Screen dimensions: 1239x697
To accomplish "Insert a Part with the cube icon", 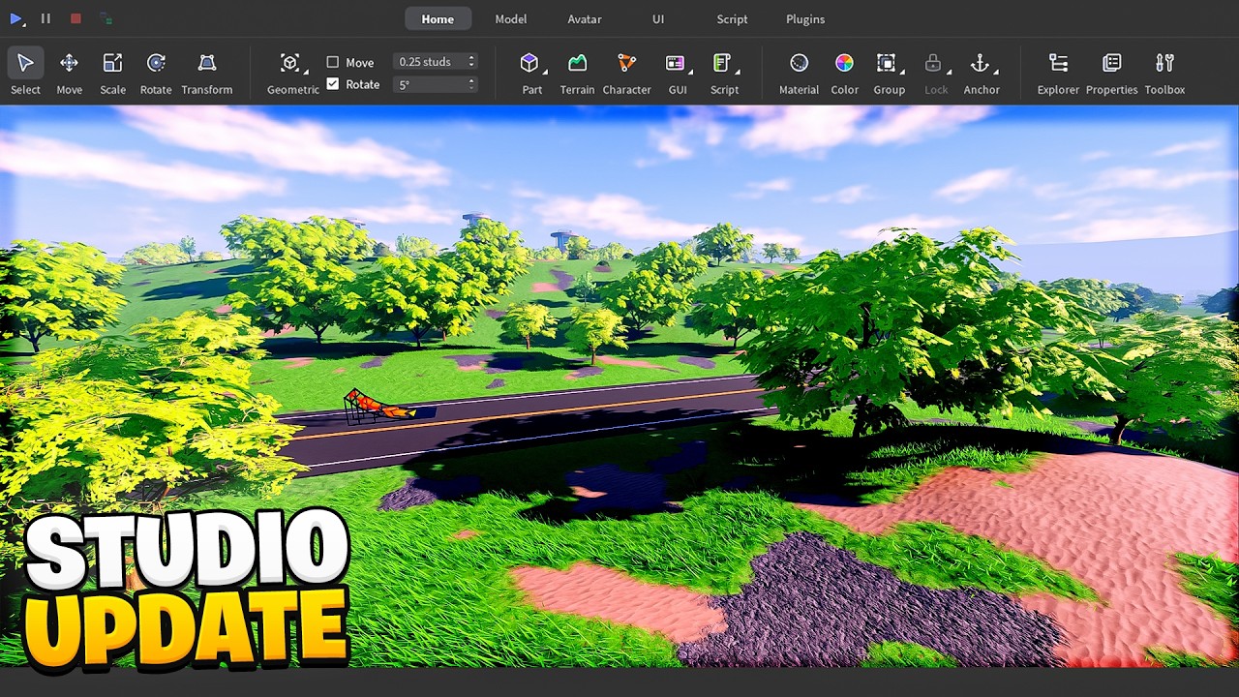I will click(x=529, y=63).
